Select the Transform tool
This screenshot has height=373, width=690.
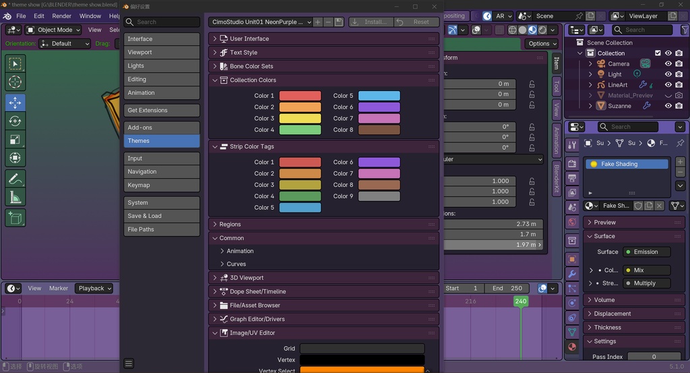click(x=15, y=158)
